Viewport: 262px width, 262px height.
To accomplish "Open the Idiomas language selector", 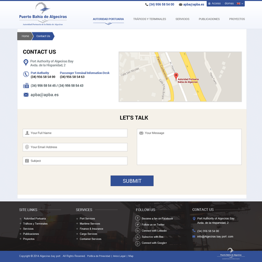I will 229,4.
